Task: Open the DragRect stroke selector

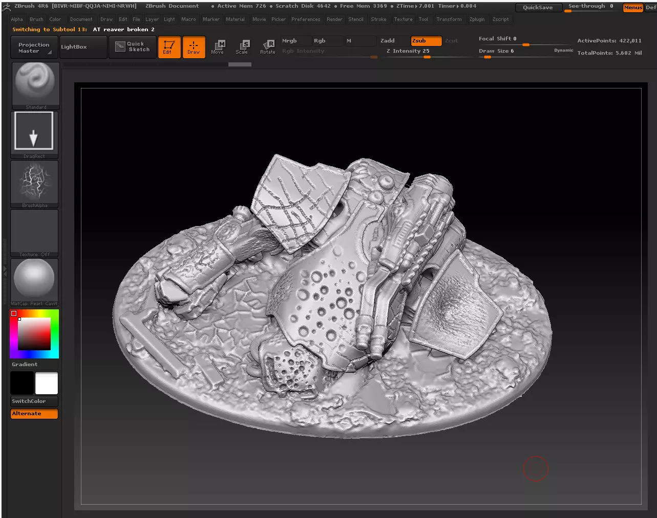Action: point(34,135)
